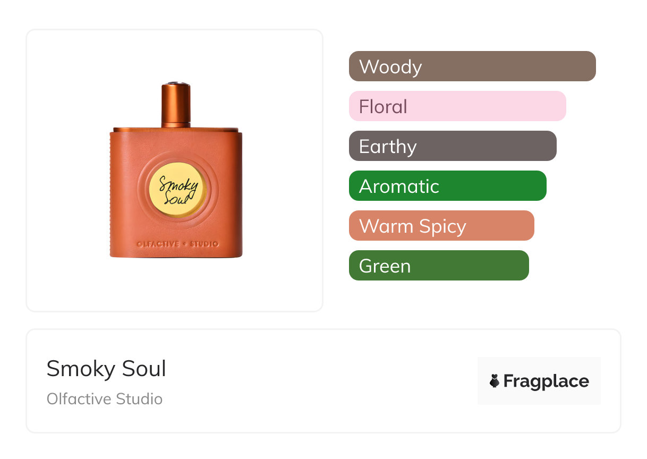
Task: Open the Olfactive Studio brand link
Action: pos(105,399)
